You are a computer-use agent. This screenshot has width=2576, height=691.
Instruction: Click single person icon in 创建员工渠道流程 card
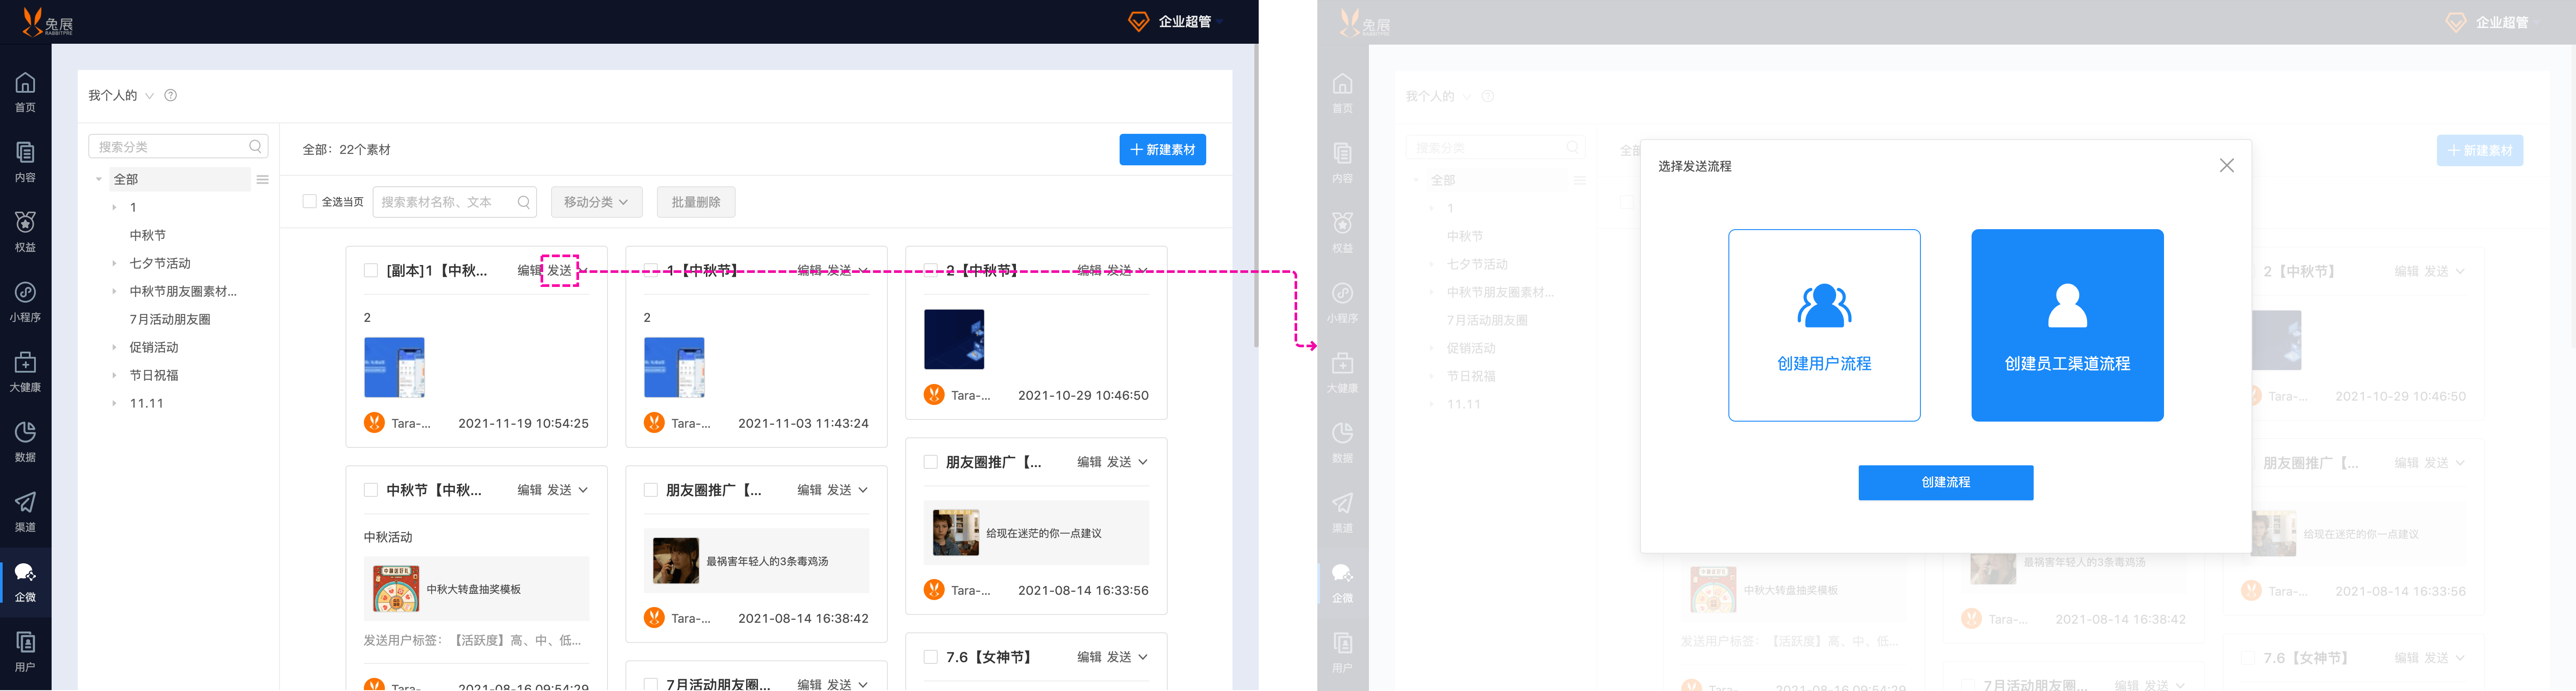[x=2067, y=305]
